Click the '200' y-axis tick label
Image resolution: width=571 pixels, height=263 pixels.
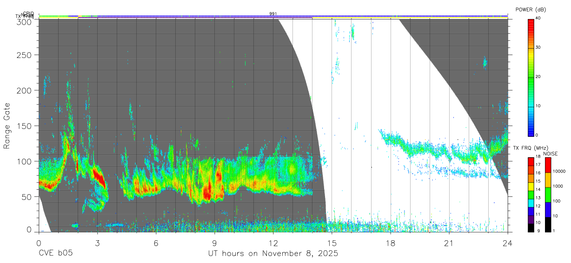click(x=25, y=90)
